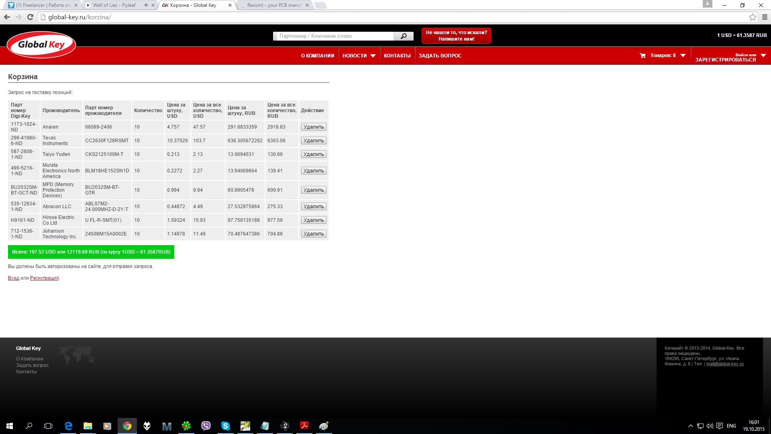Open Adobe Reader taskbar icon
The width and height of the screenshot is (771, 434).
point(304,426)
